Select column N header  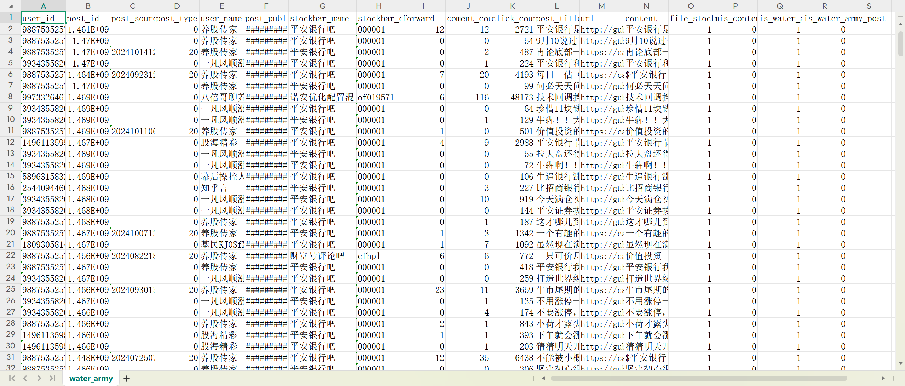[x=646, y=6]
